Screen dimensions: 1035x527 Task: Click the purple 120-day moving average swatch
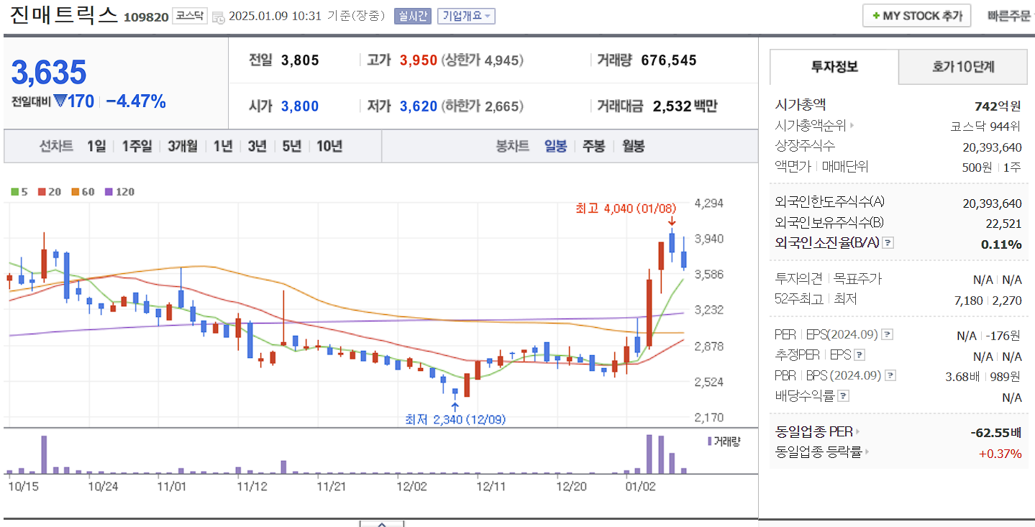[x=109, y=192]
